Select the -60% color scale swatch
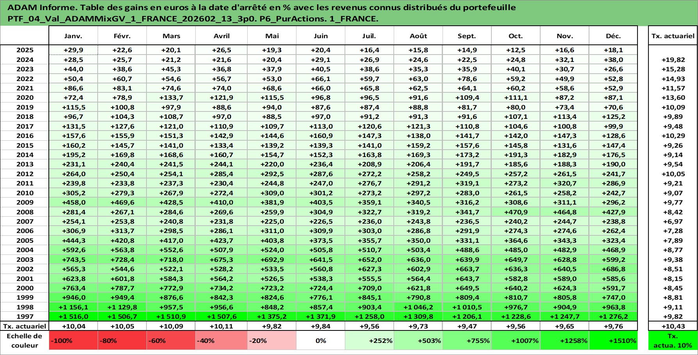Screen dimensions: 698x355 tap(171, 340)
